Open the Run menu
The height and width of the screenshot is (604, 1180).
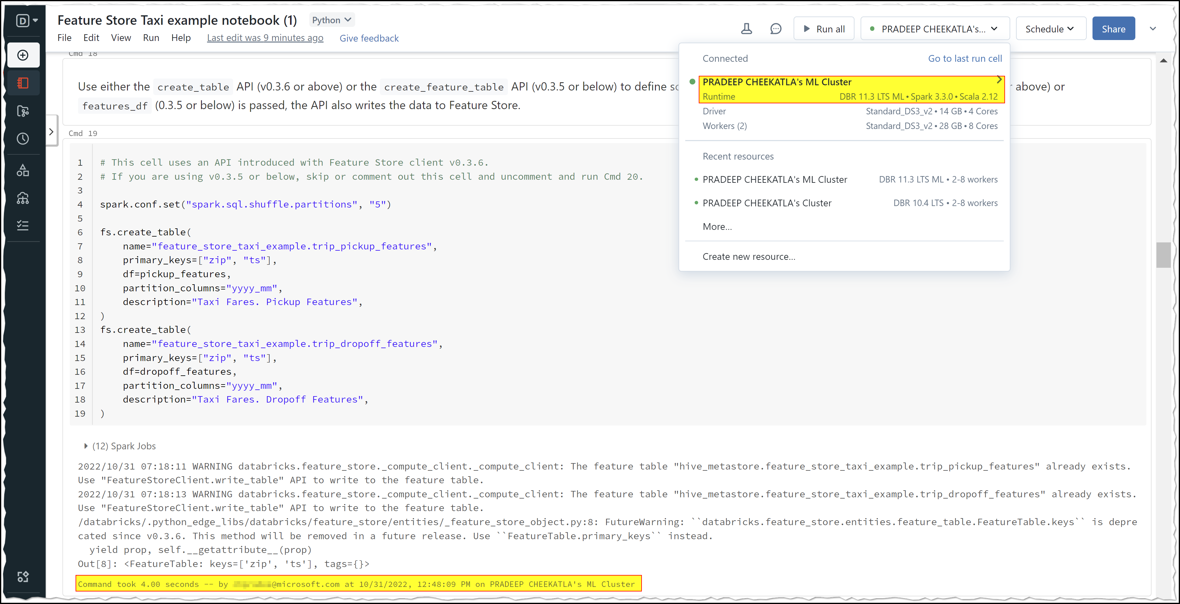[x=151, y=38]
